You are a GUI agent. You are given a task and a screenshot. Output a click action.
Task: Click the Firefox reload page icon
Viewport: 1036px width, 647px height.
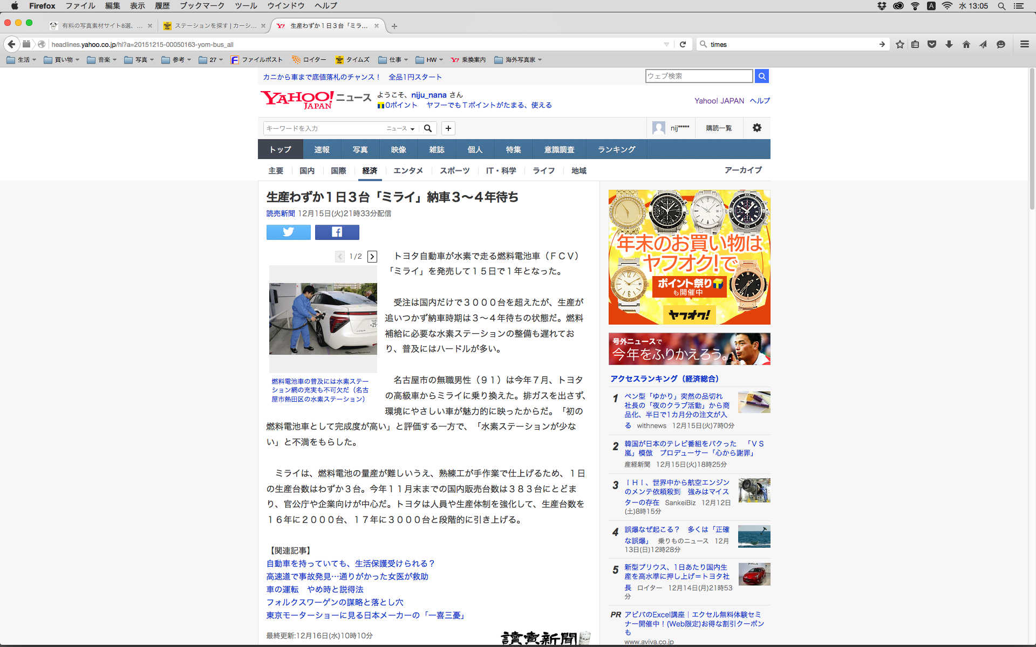[x=683, y=44]
